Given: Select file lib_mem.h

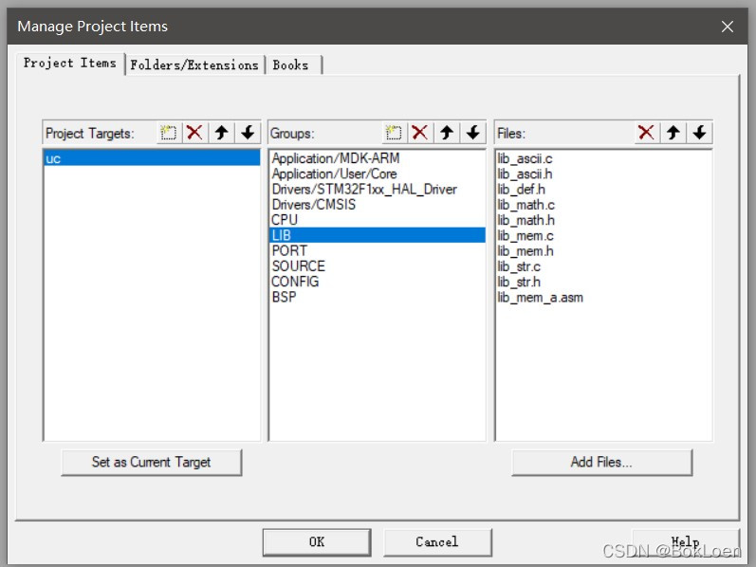Looking at the screenshot, I should pos(603,251).
